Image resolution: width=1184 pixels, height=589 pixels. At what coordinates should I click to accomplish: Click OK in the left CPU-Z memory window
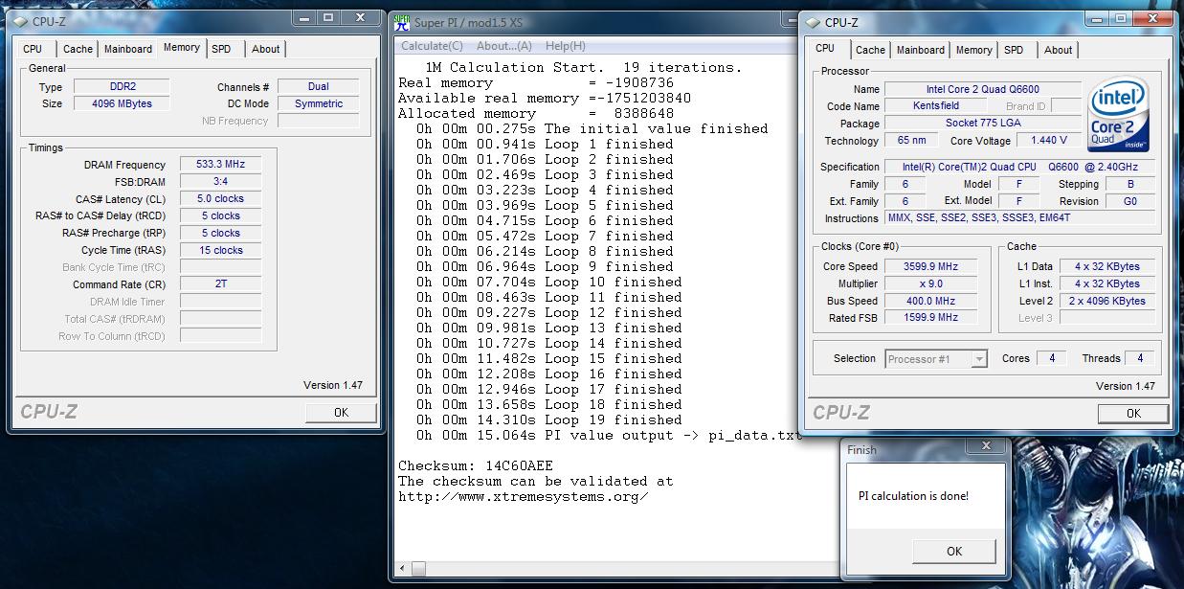pyautogui.click(x=341, y=413)
